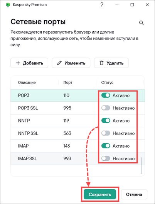Open search with the magnifier icon
The image size is (155, 204).
click(142, 23)
